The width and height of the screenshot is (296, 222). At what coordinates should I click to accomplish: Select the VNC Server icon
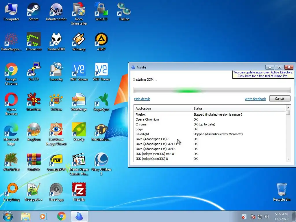pyautogui.click(x=101, y=72)
